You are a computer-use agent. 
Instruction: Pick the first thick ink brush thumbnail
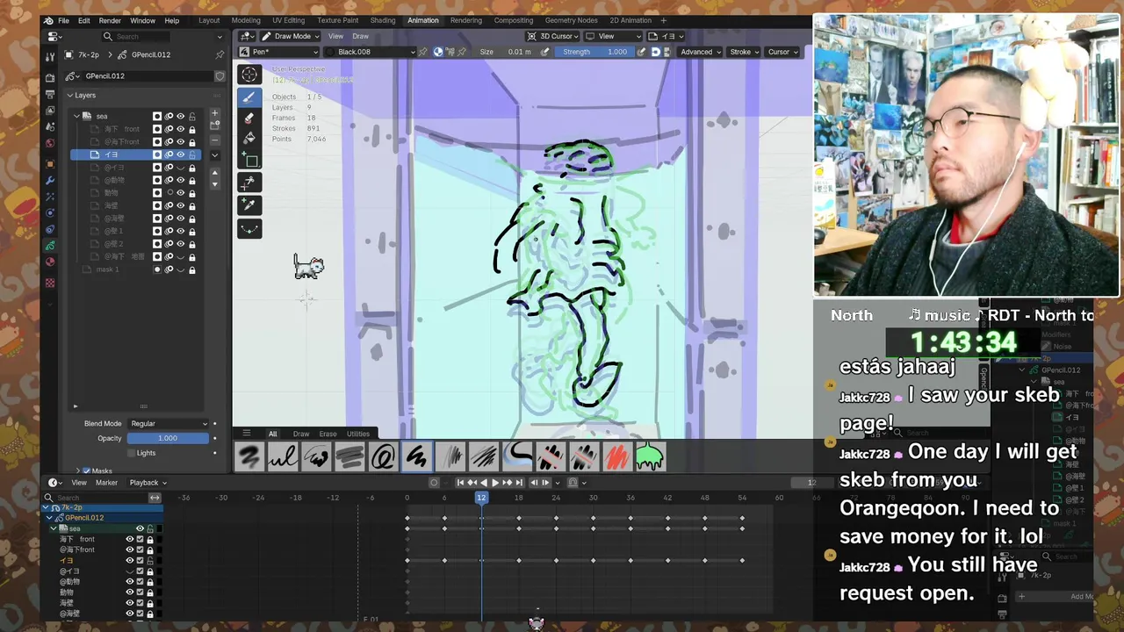point(249,456)
